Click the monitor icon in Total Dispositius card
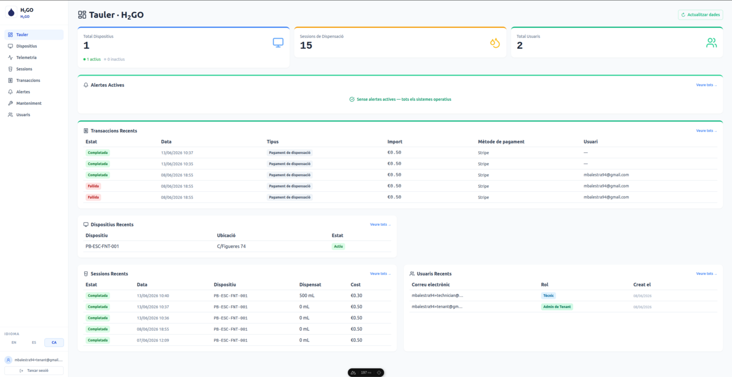The width and height of the screenshot is (732, 377). coord(278,43)
